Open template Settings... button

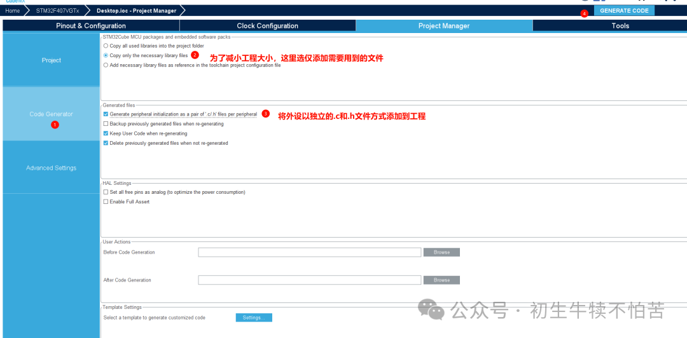[254, 318]
